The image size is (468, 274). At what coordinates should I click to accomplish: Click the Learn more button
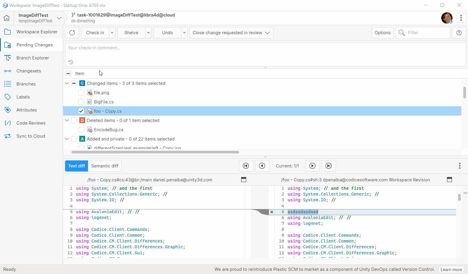point(451,269)
